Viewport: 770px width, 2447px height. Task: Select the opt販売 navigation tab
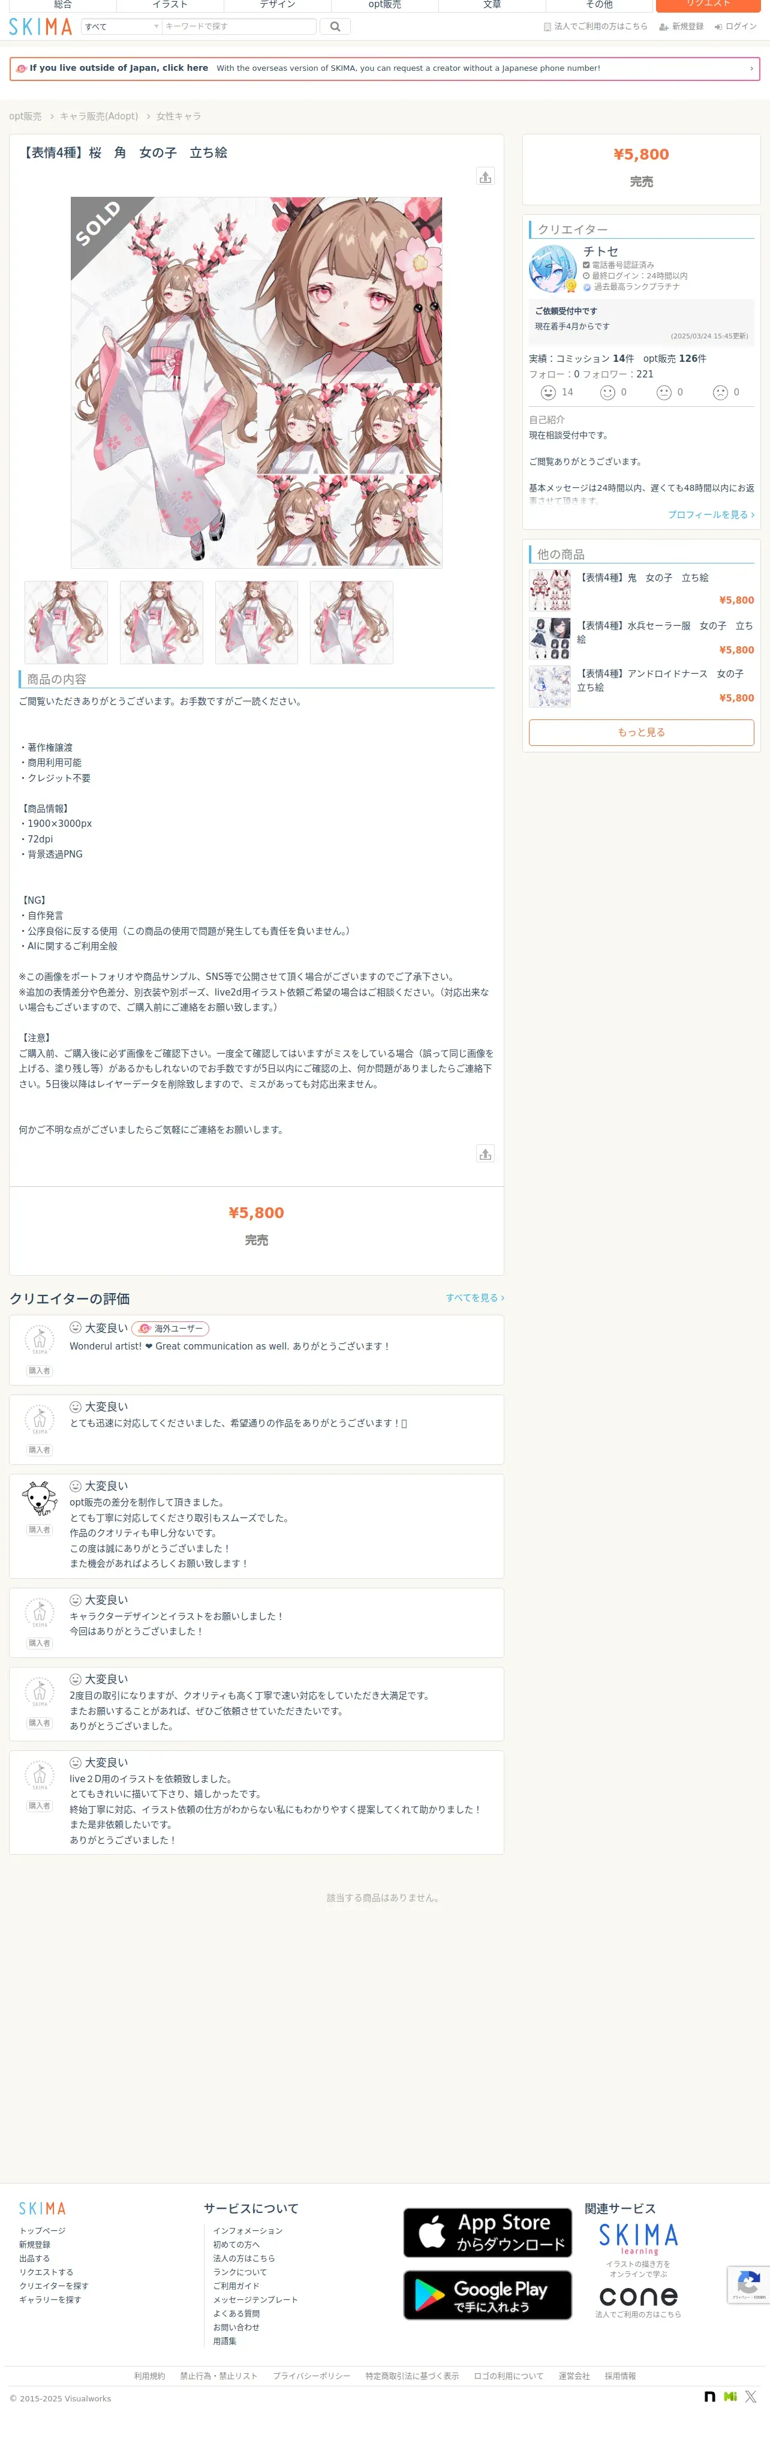coord(384,5)
